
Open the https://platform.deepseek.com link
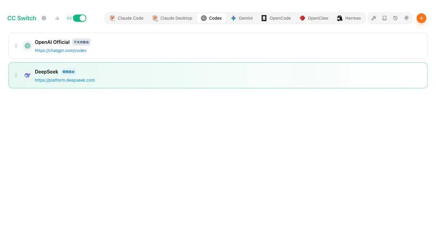coord(65,80)
